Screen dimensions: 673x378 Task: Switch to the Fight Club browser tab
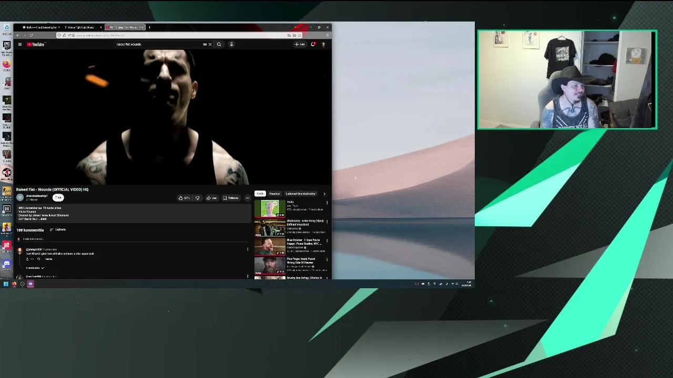pyautogui.click(x=81, y=27)
